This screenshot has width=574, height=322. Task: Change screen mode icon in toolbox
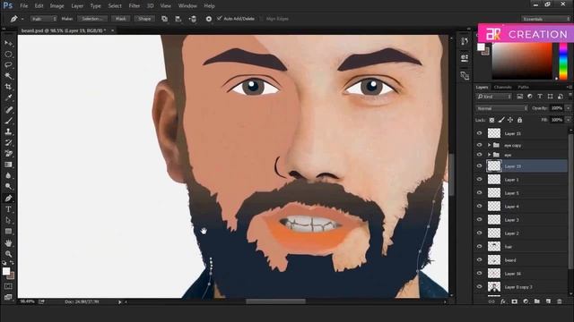[x=8, y=297]
